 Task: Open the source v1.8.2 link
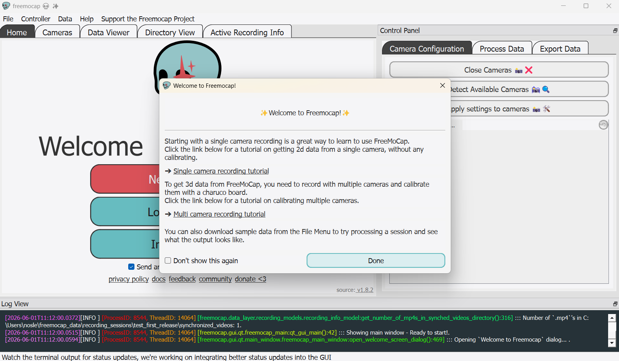point(355,290)
